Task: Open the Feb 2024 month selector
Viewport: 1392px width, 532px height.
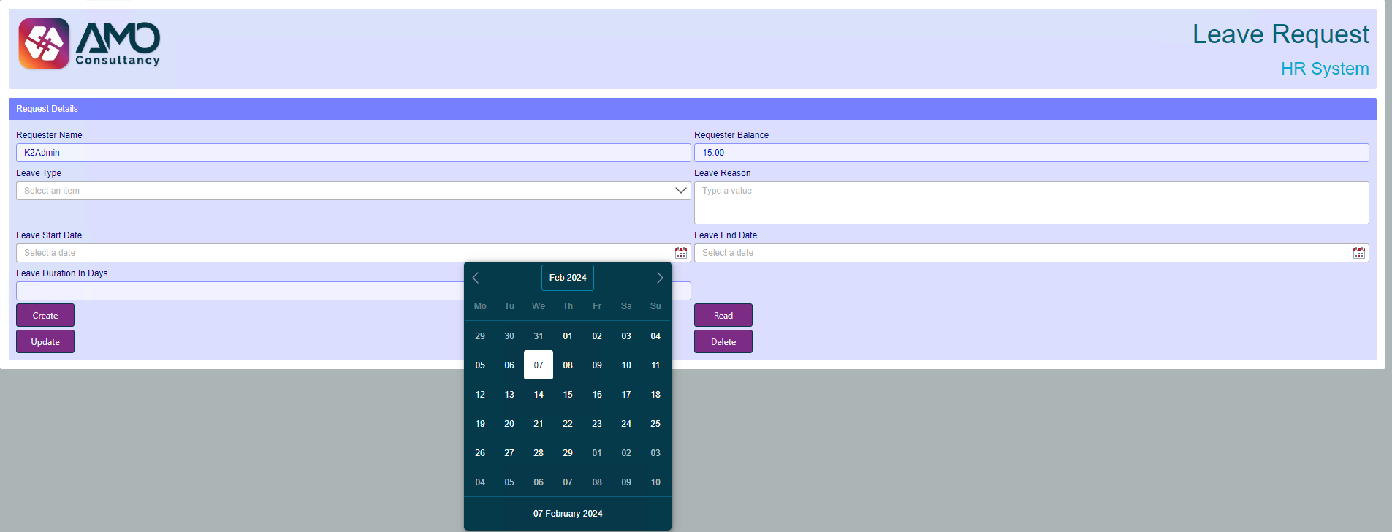Action: (568, 278)
